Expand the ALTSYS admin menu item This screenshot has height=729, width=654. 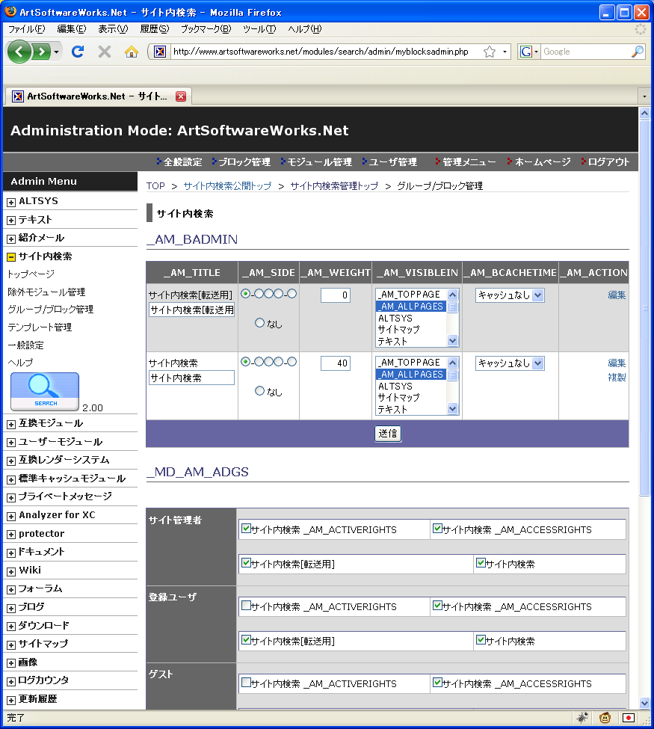click(x=11, y=202)
